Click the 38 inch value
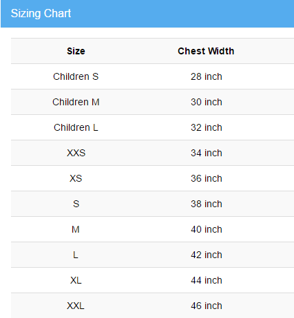The image size is (294, 318). 207,204
